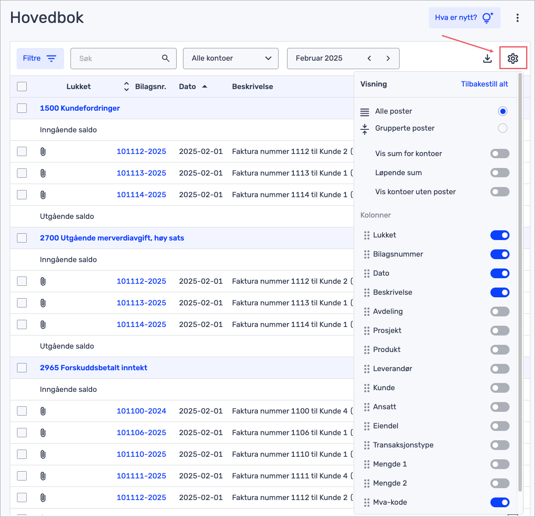Click drag handle icon beside Bilagsnummer

(x=367, y=254)
